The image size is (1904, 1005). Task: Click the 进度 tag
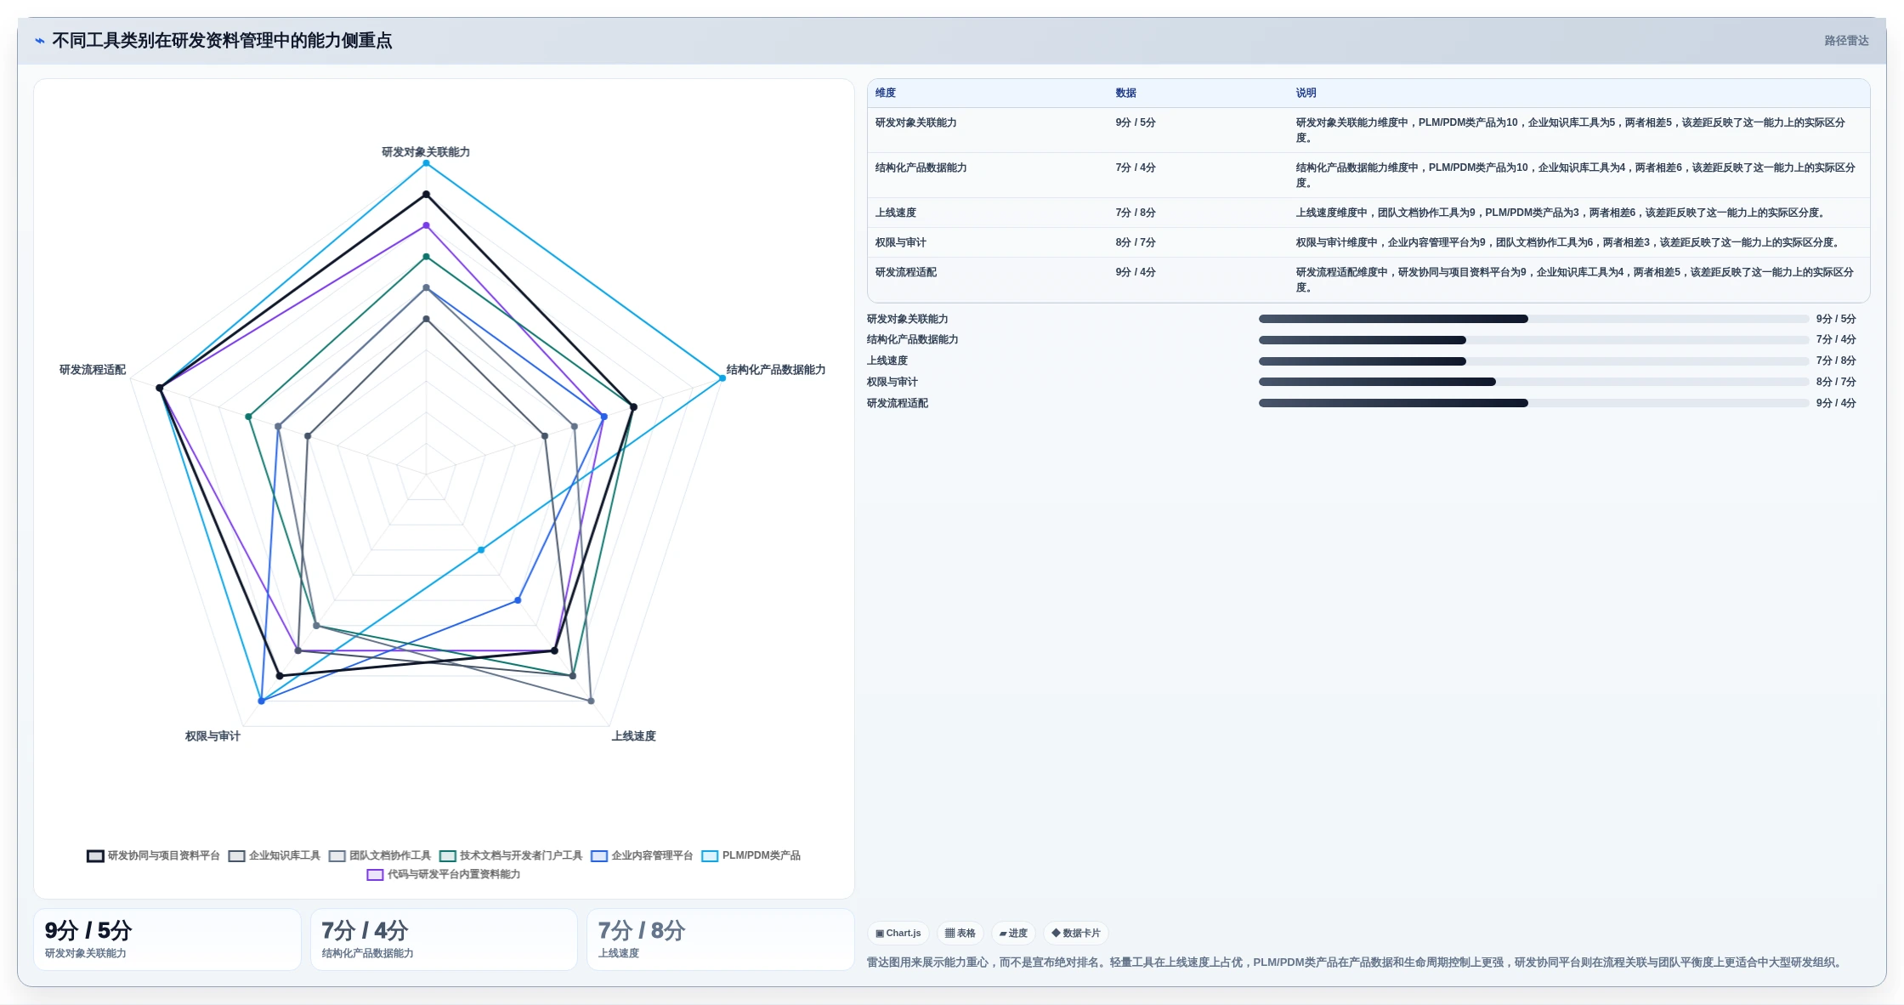[x=1013, y=933]
